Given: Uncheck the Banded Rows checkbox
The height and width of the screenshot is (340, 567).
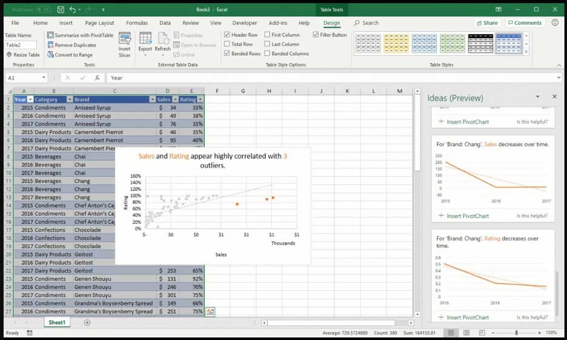Looking at the screenshot, I should click(227, 53).
